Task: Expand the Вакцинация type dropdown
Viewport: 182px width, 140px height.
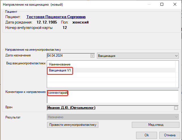Action: pos(138,56)
